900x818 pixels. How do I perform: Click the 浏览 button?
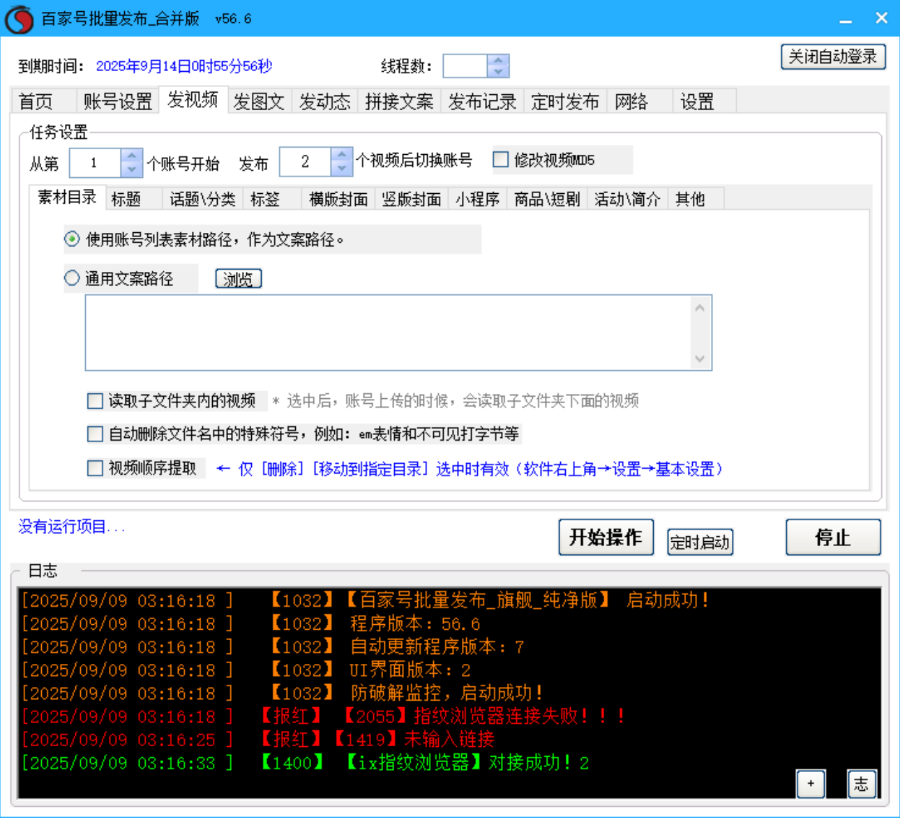[238, 278]
